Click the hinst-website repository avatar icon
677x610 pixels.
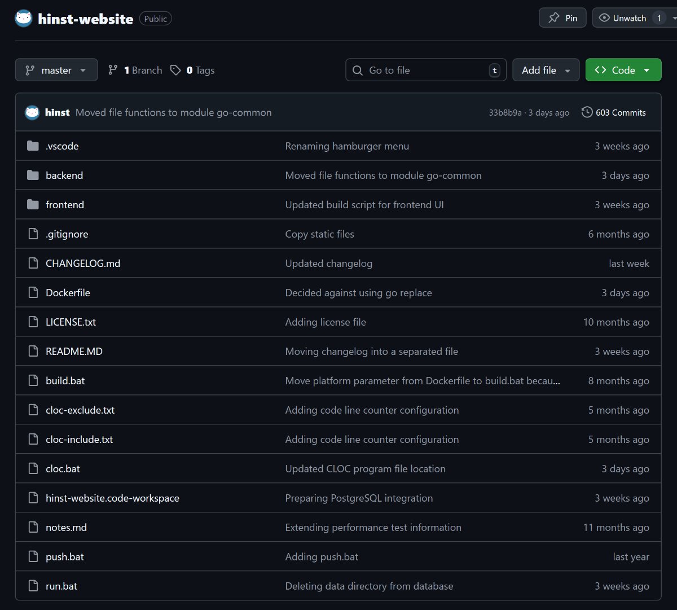pos(24,19)
